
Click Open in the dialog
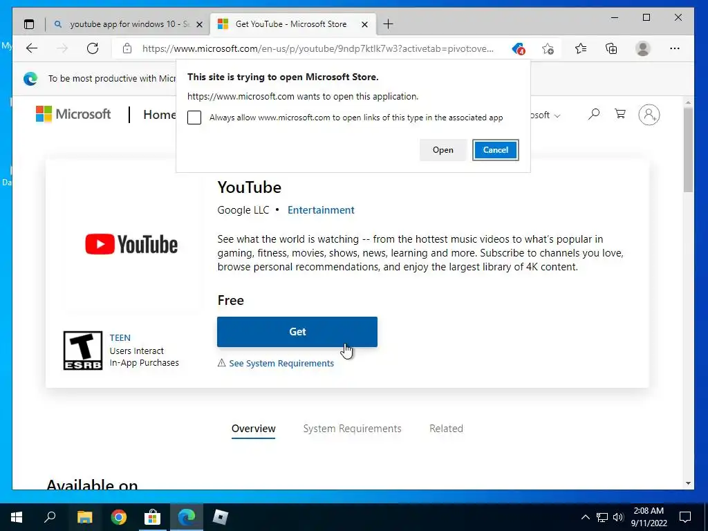click(443, 150)
